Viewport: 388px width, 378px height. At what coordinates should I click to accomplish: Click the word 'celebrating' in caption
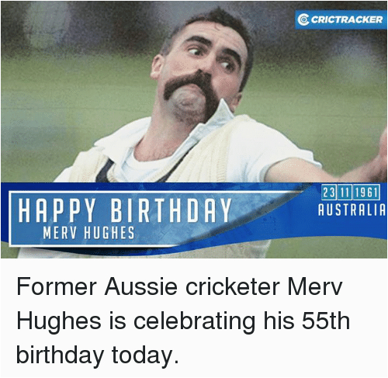pos(194,322)
